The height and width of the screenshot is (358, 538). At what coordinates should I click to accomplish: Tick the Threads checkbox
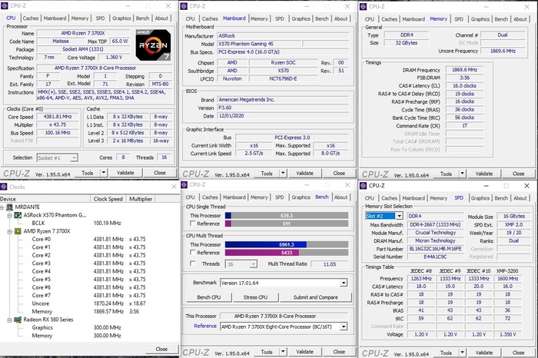point(191,264)
